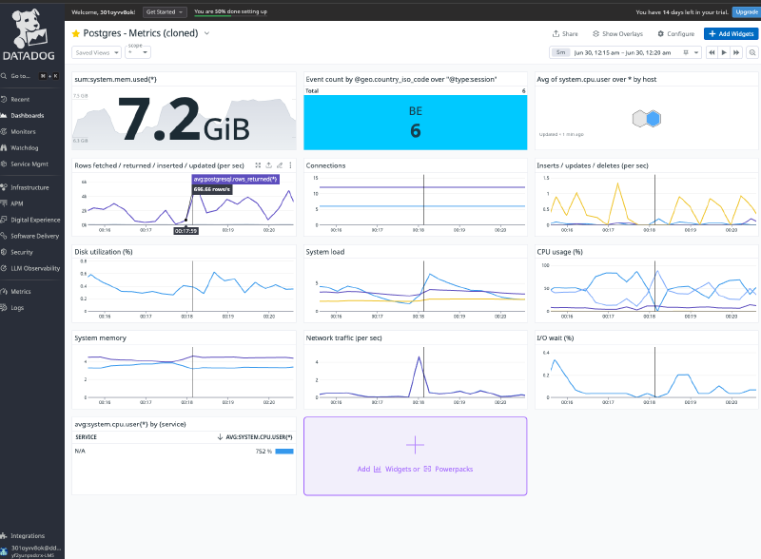Click the Add Widgets button
Screen dimensions: 761x559
pos(732,33)
